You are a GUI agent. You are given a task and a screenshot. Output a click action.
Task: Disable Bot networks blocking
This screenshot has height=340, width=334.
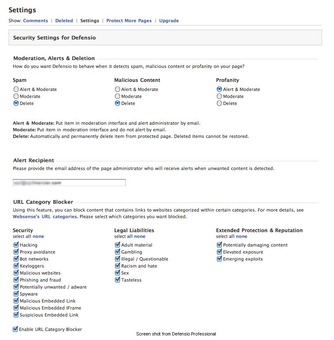[16, 258]
